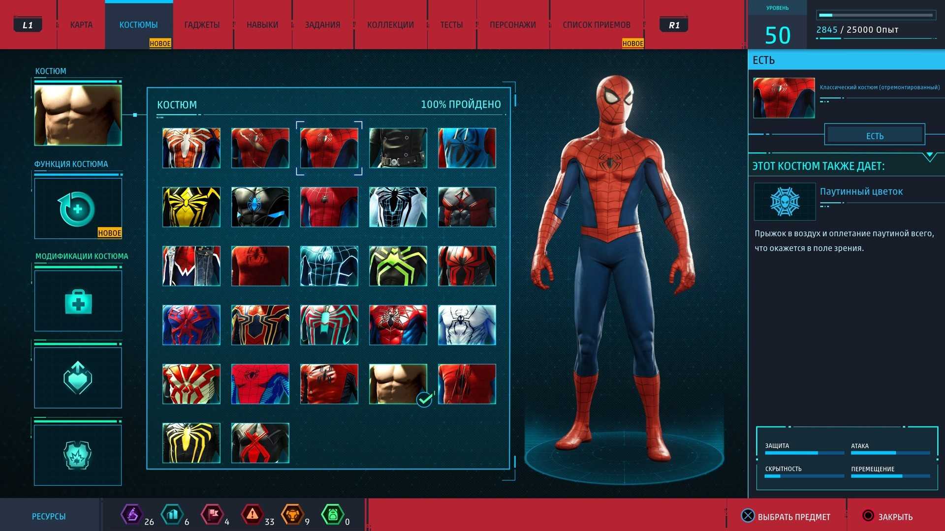This screenshot has width=945, height=531.
Task: Open the Навыки tab
Action: click(x=262, y=25)
